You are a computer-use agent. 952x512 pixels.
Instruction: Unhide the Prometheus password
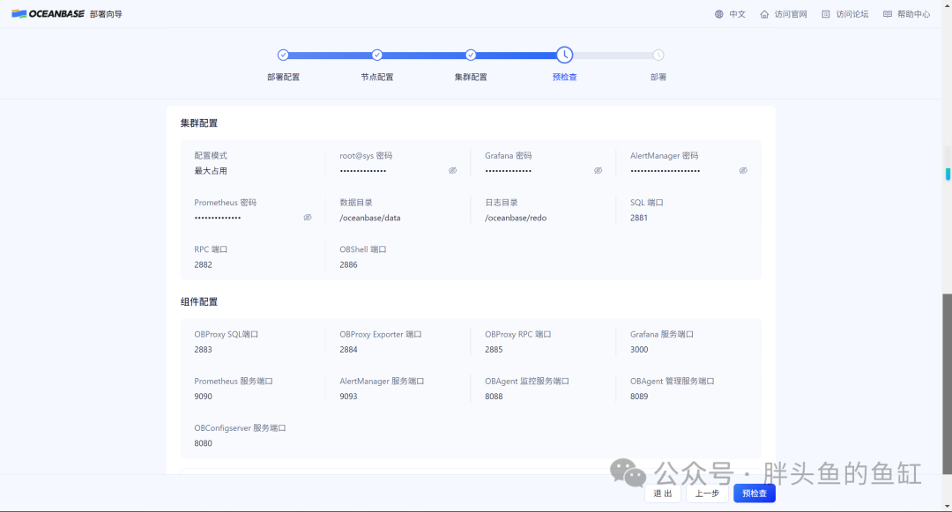(x=308, y=217)
